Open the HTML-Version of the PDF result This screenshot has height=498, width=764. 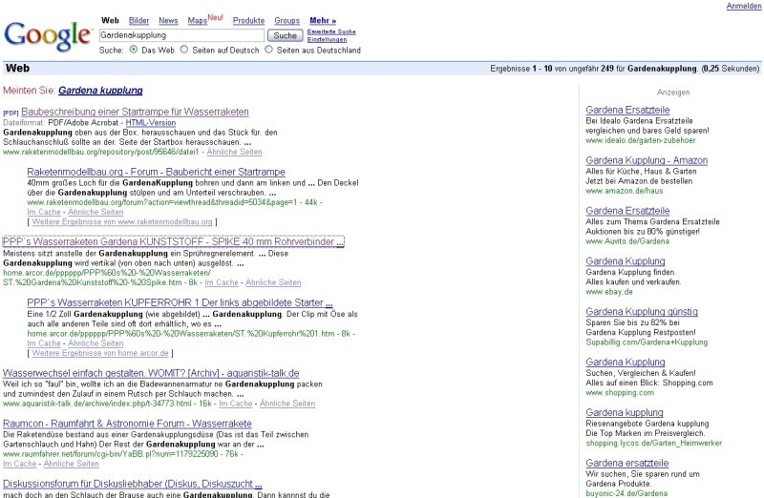151,123
